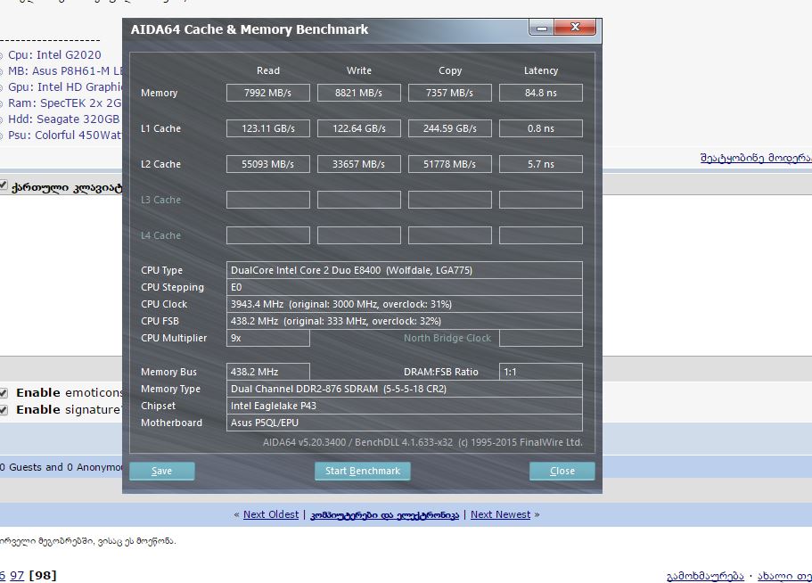
Task: Click L2 Cache Copy 51778 MB/s
Action: (x=450, y=164)
